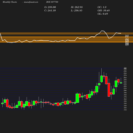Click the 274 price axis label
This screenshot has width=133, height=133.
point(125,76)
